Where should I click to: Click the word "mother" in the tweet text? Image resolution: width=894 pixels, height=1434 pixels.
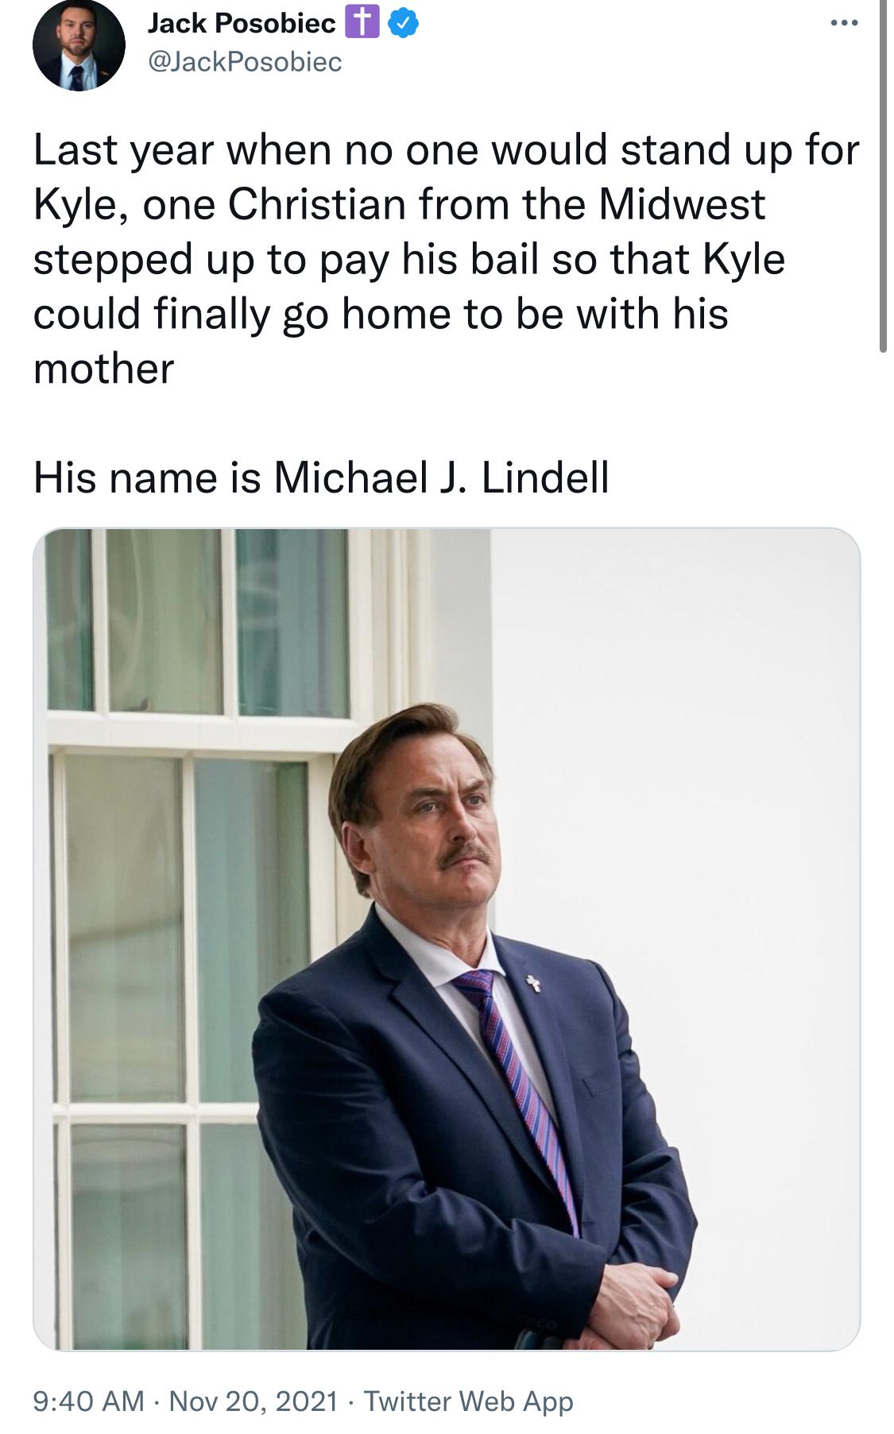click(103, 369)
